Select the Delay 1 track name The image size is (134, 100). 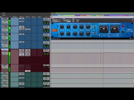coord(5,73)
